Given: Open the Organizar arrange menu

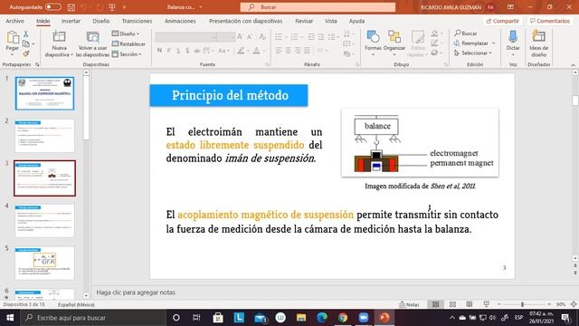Looking at the screenshot, I should click(394, 43).
